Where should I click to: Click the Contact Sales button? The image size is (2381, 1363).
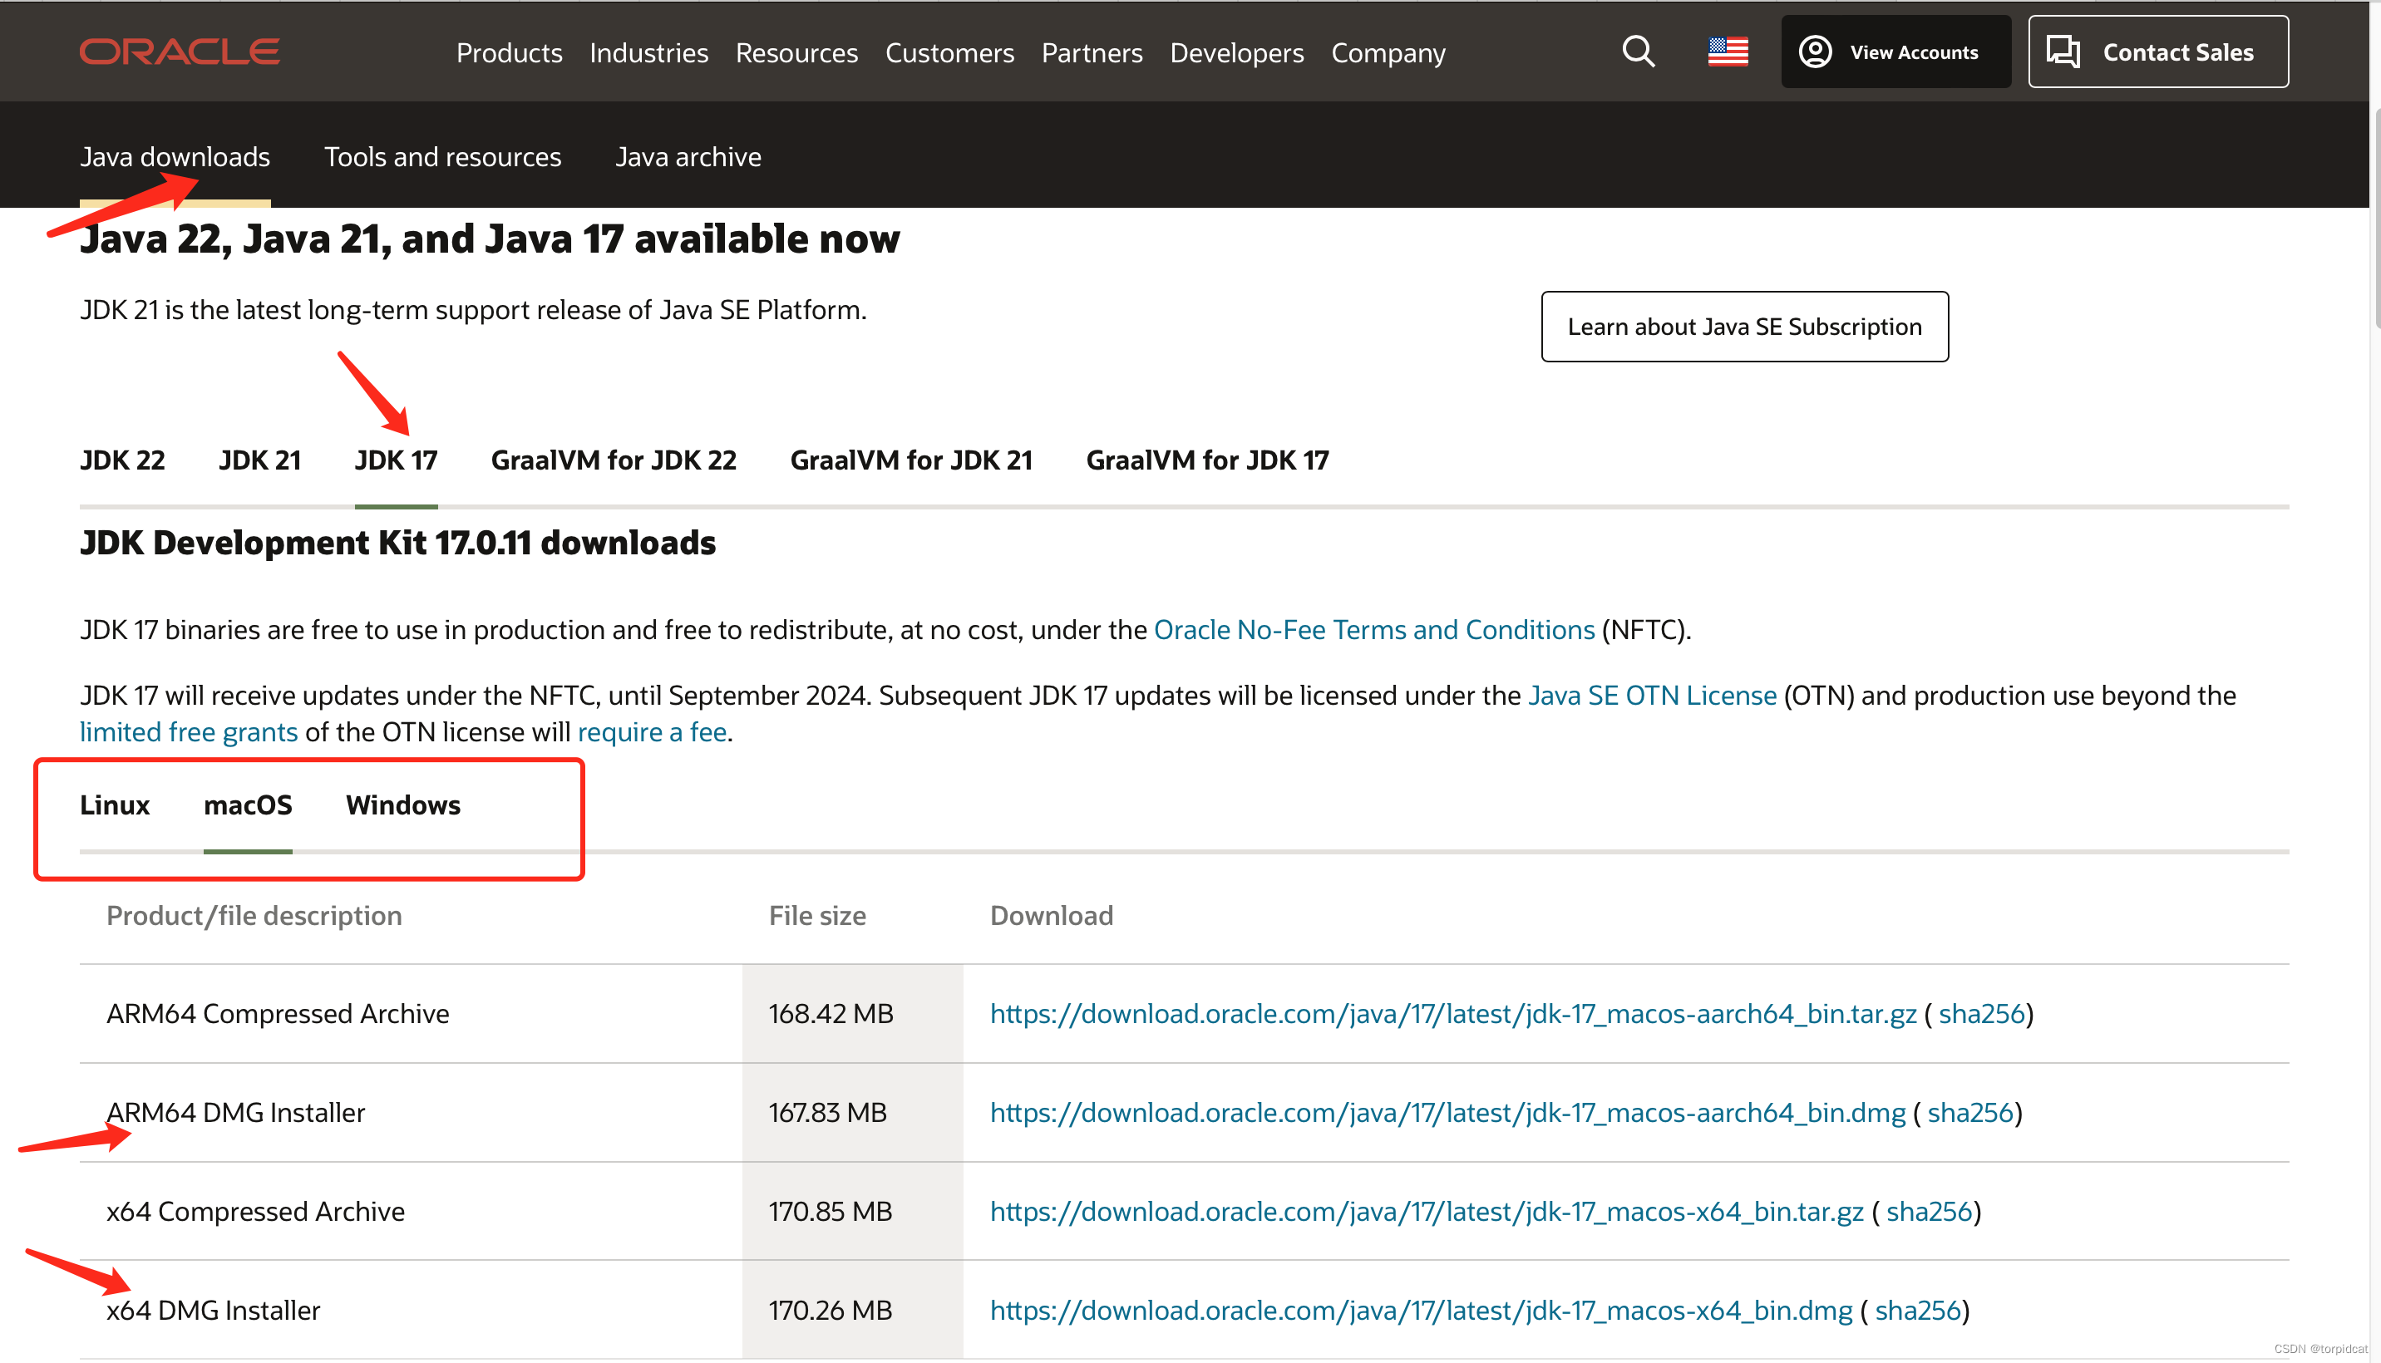click(2157, 52)
